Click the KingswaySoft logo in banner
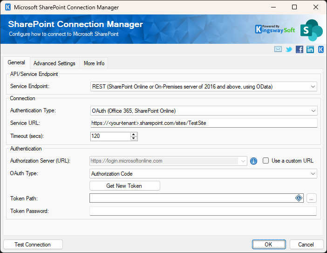Screen dimensions: 327x253 point(275,29)
